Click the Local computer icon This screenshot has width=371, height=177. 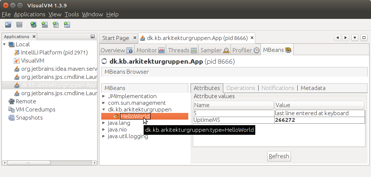(x=12, y=44)
